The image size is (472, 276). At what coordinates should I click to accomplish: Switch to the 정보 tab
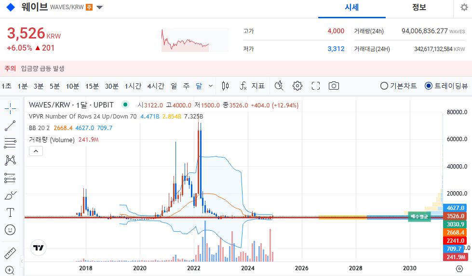coord(419,8)
